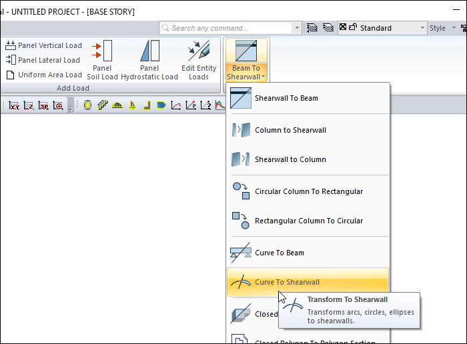This screenshot has height=344, width=467.
Task: Select the Panel Soil Load tool
Action: (x=102, y=60)
